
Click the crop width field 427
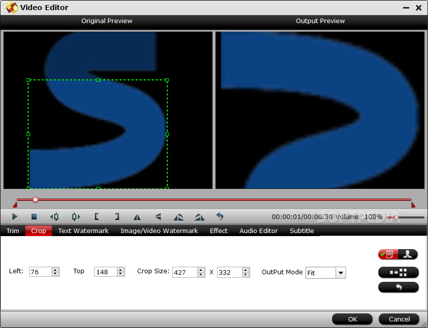[x=185, y=272]
